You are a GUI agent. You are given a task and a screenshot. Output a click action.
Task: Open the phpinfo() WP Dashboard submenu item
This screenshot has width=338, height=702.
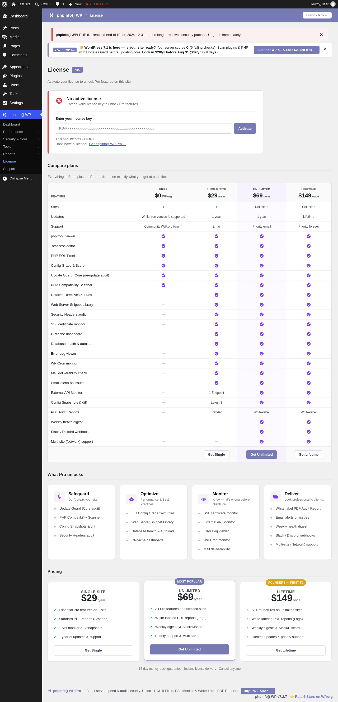click(x=11, y=124)
